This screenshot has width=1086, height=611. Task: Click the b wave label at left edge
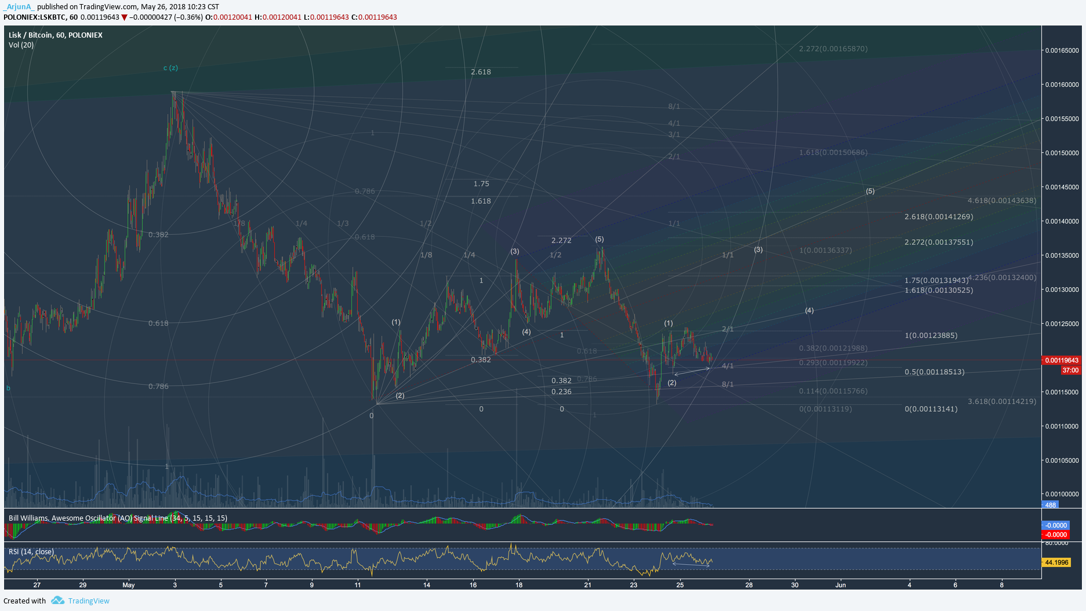(8, 388)
